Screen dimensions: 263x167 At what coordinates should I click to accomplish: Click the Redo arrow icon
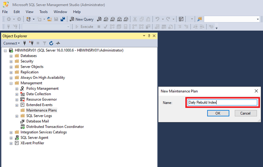tap(168, 19)
